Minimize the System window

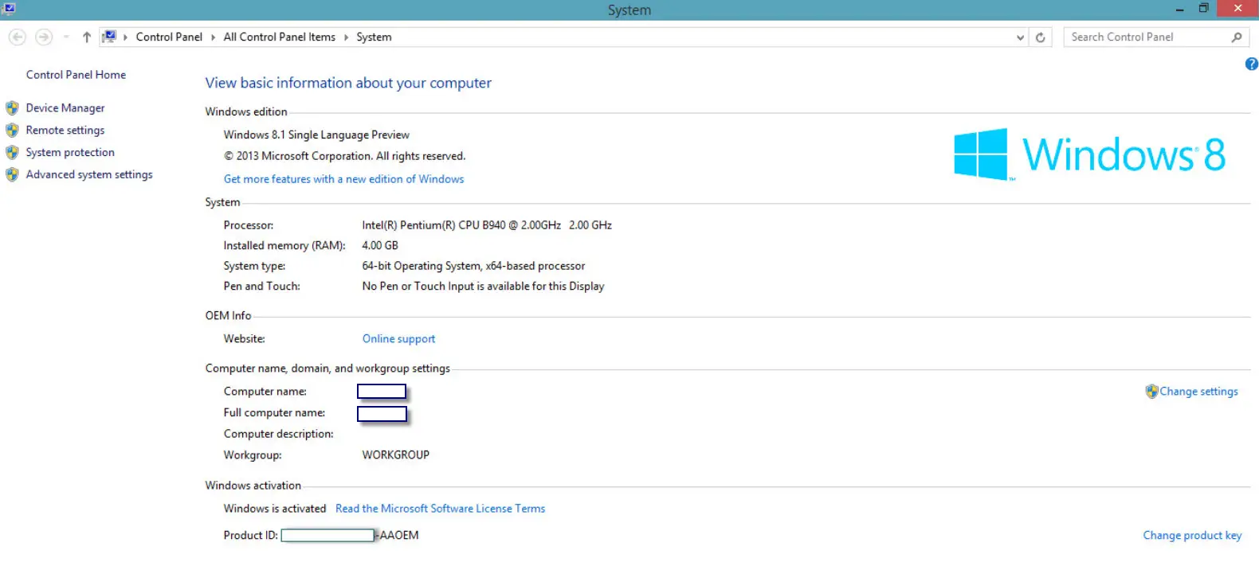(1179, 10)
